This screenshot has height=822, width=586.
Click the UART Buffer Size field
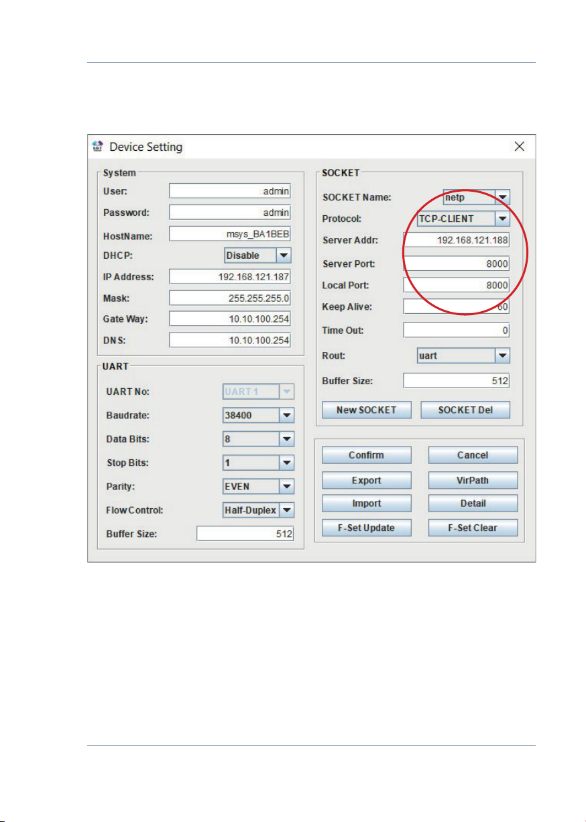coord(245,534)
